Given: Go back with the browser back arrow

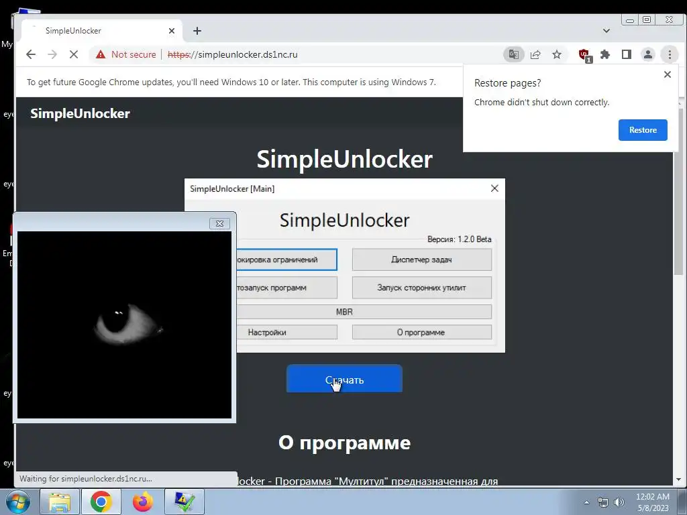Looking at the screenshot, I should 31,54.
